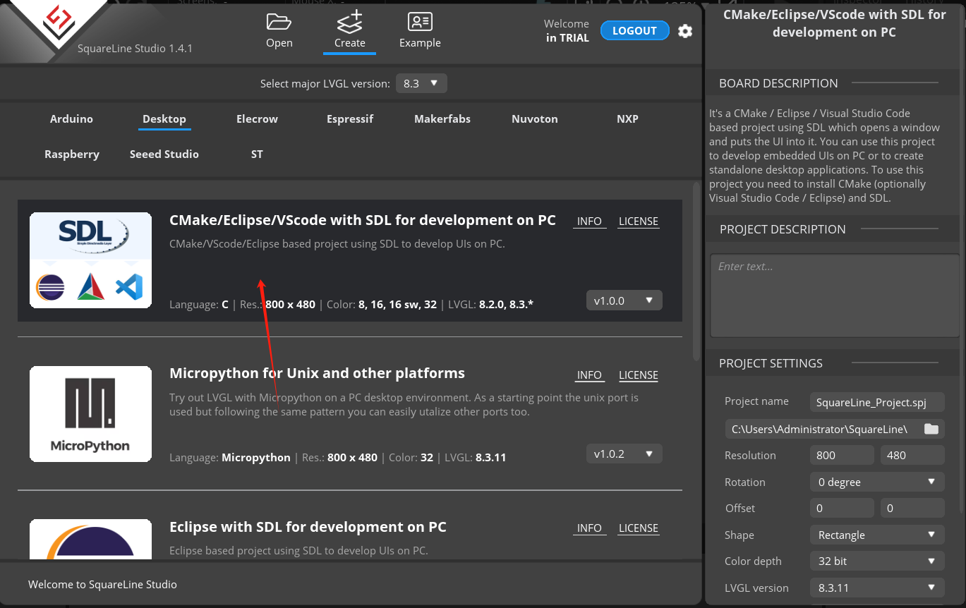Open the major LVGL version 8.3 dropdown
This screenshot has width=966, height=608.
click(x=421, y=83)
